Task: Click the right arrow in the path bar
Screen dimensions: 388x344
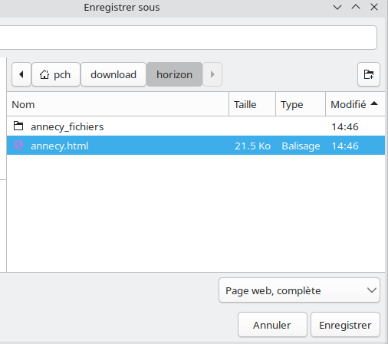Action: pos(212,74)
